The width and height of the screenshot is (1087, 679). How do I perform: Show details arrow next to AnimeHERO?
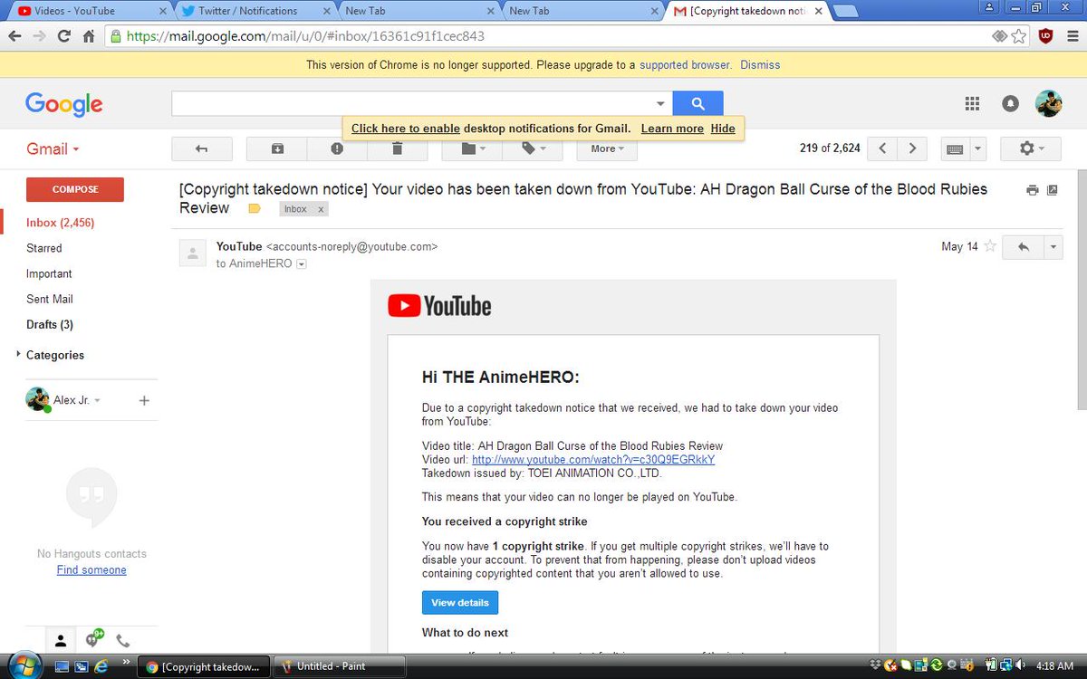tap(302, 264)
